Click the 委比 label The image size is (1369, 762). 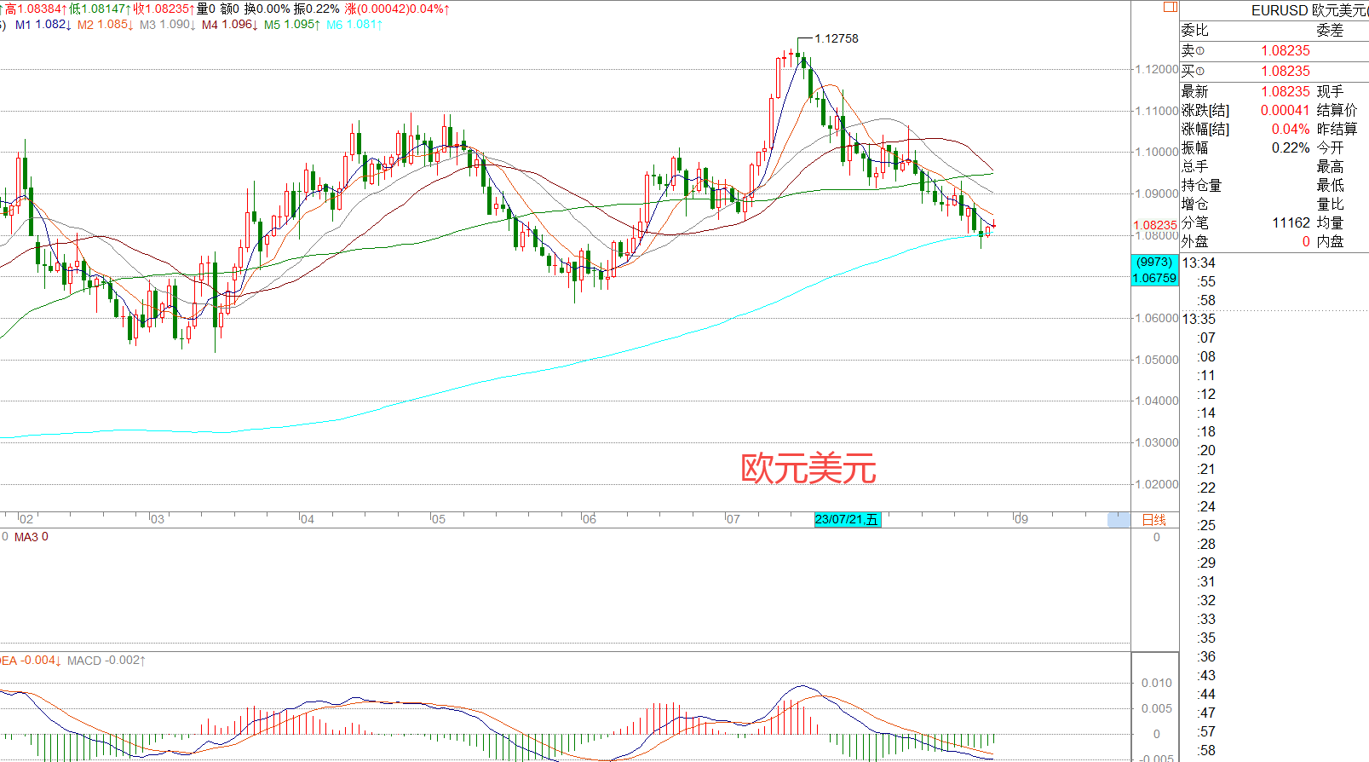[x=1194, y=30]
